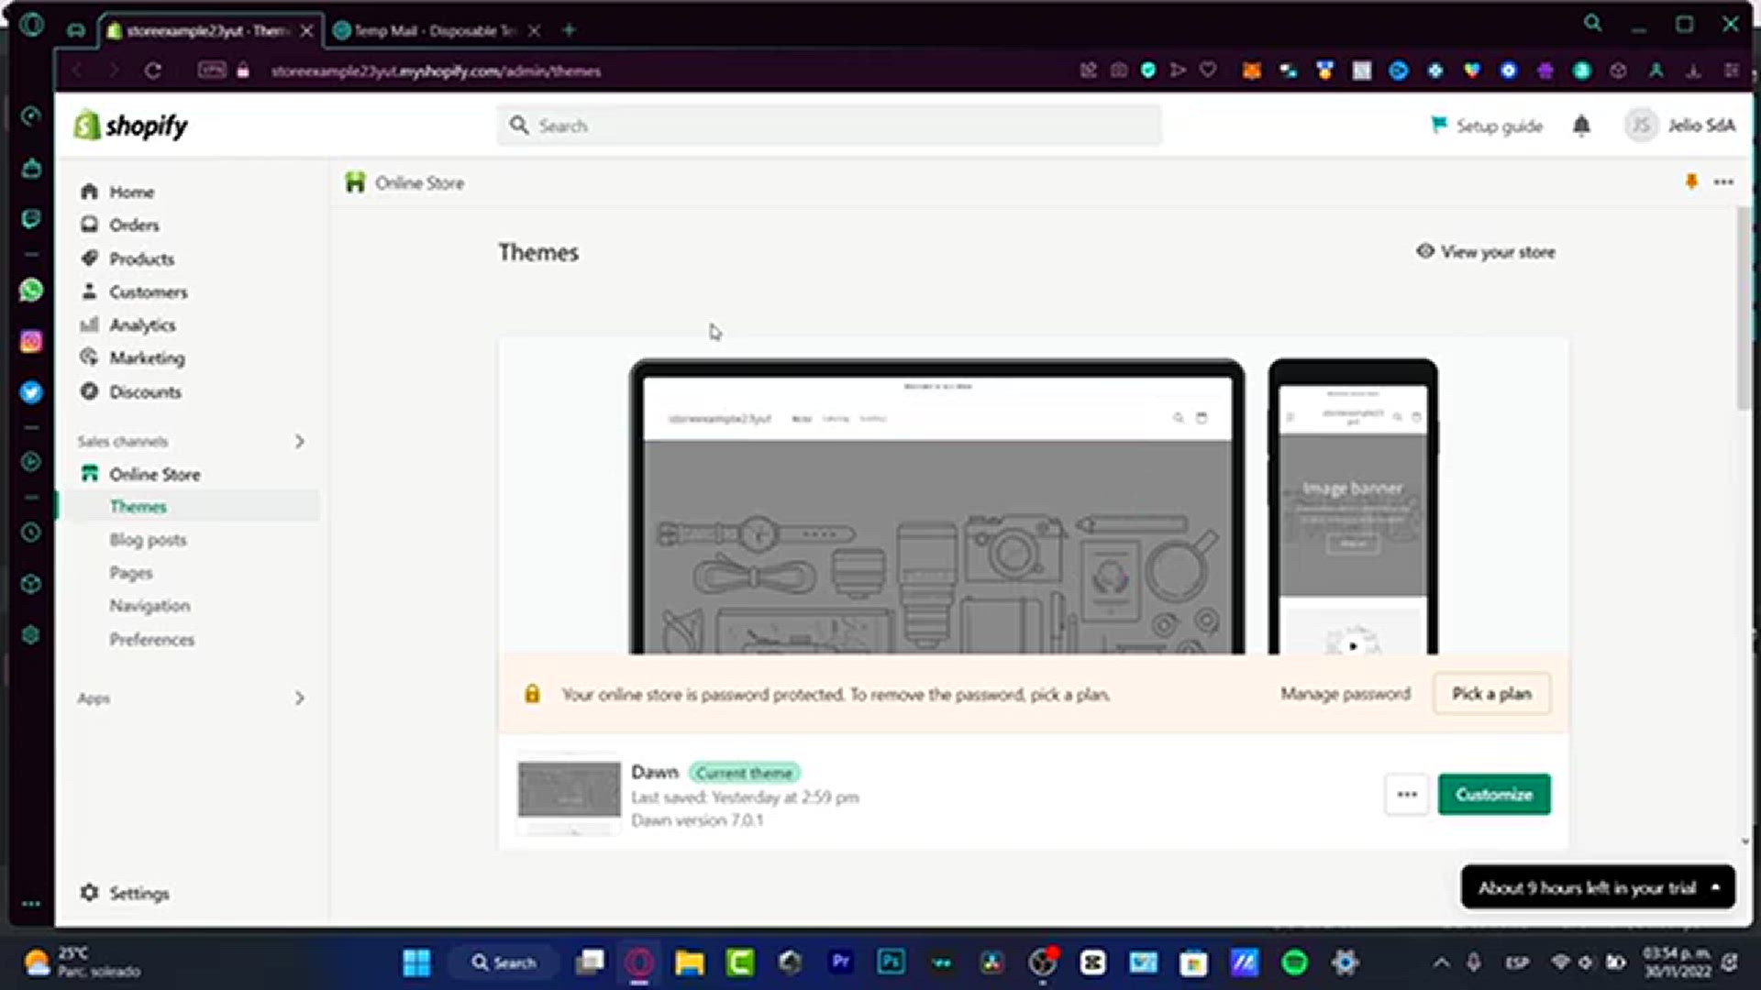Click the mobile theme preview image

coord(1353,507)
